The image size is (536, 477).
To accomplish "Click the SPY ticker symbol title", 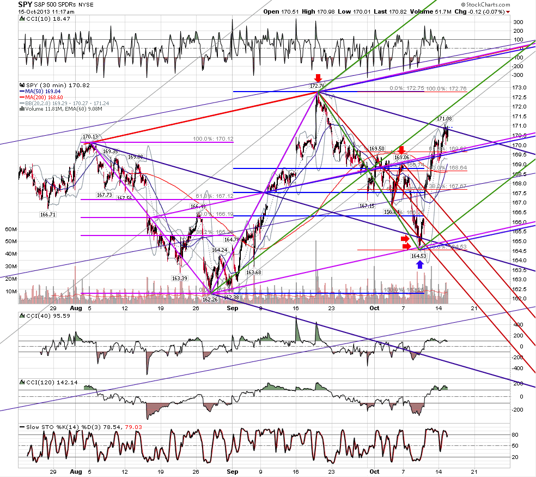I will [x=25, y=4].
